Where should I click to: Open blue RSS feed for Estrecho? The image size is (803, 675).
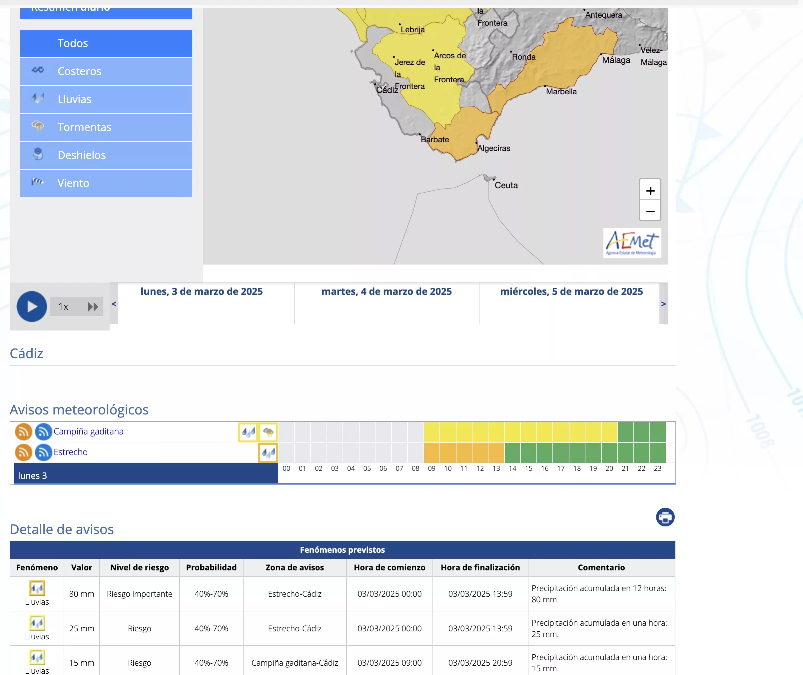tap(43, 452)
